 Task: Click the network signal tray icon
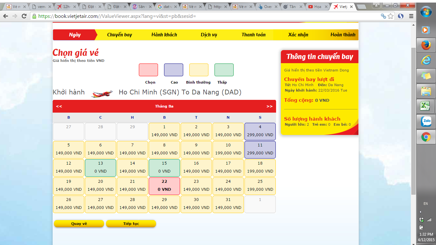click(429, 220)
